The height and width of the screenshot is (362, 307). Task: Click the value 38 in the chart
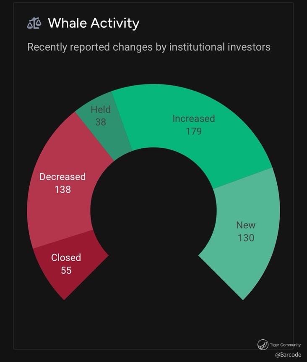click(x=101, y=122)
